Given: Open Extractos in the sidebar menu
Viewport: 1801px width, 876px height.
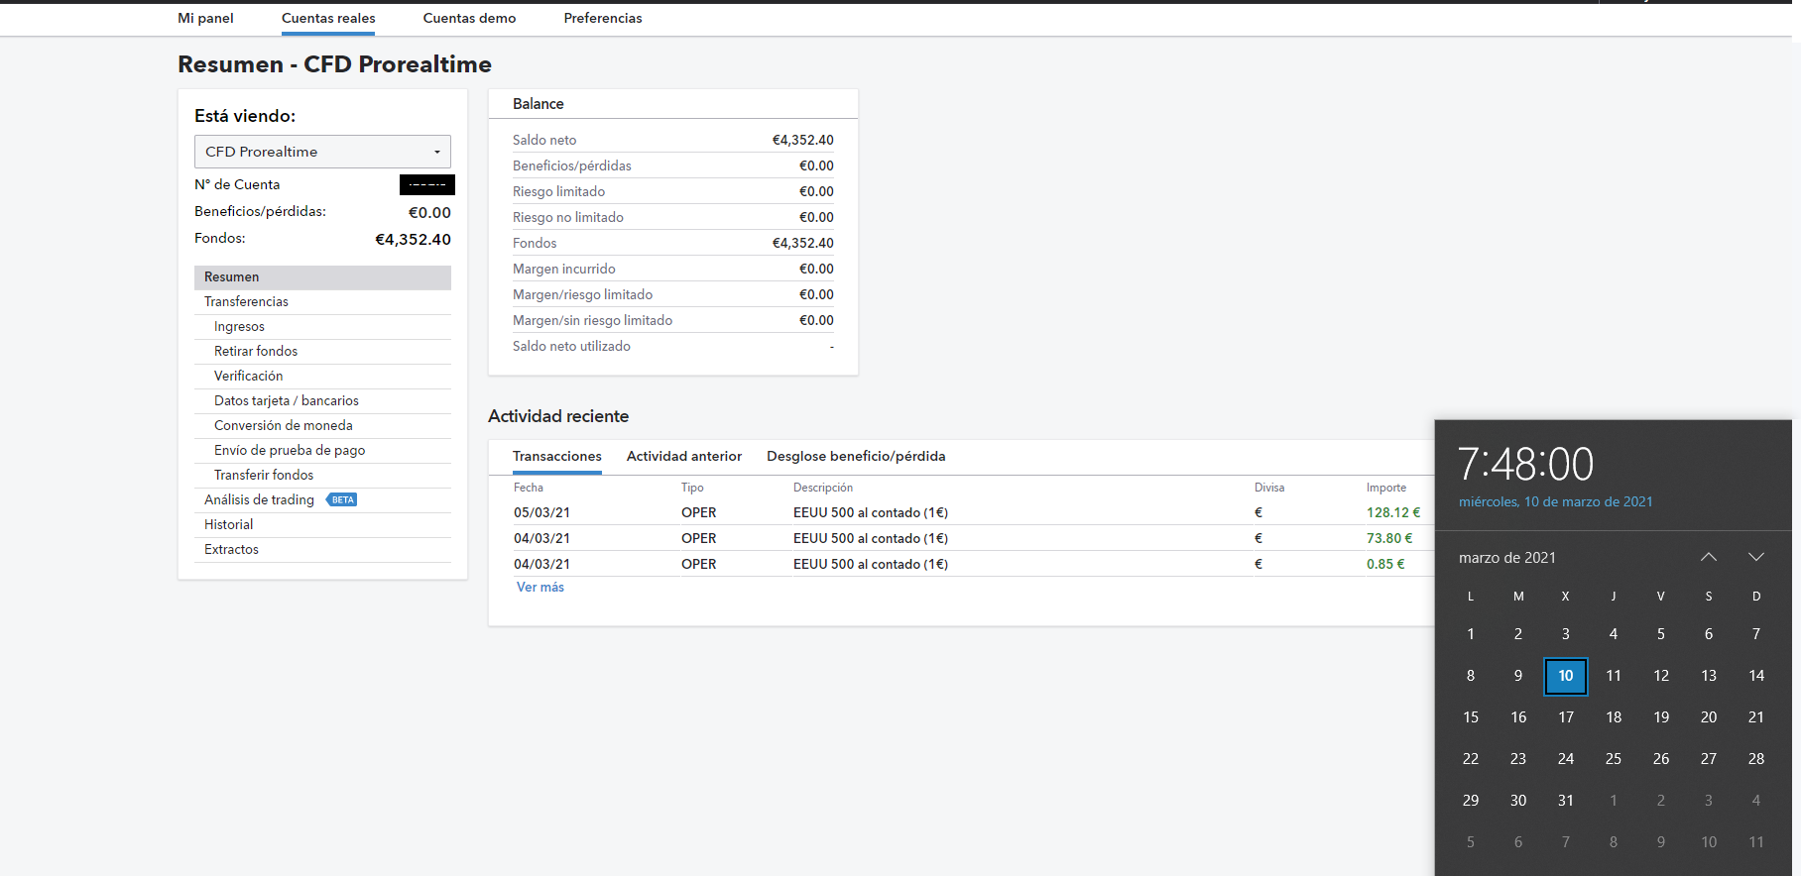Looking at the screenshot, I should point(231,550).
